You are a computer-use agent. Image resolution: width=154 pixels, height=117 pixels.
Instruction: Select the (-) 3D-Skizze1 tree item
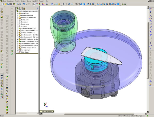tap(25, 52)
